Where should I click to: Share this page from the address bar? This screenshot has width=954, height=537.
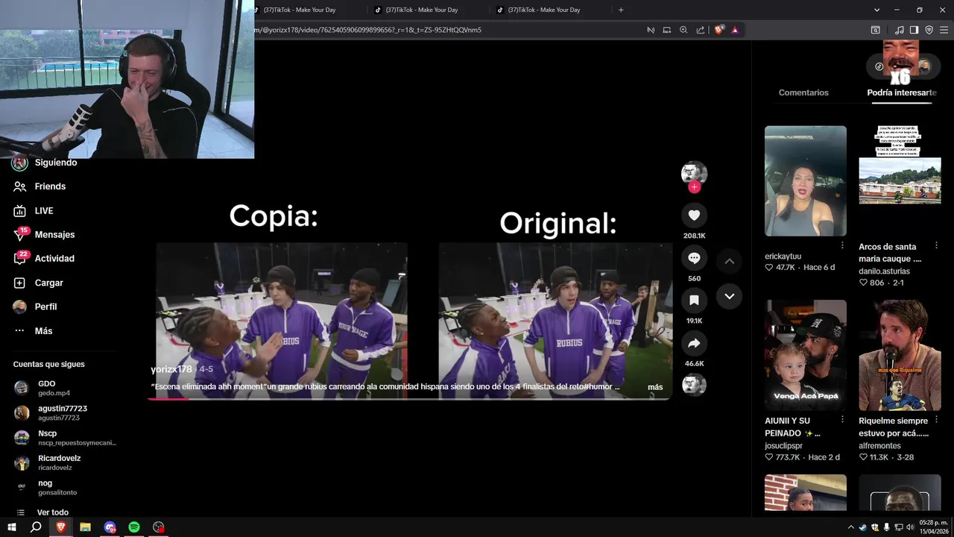tap(701, 30)
